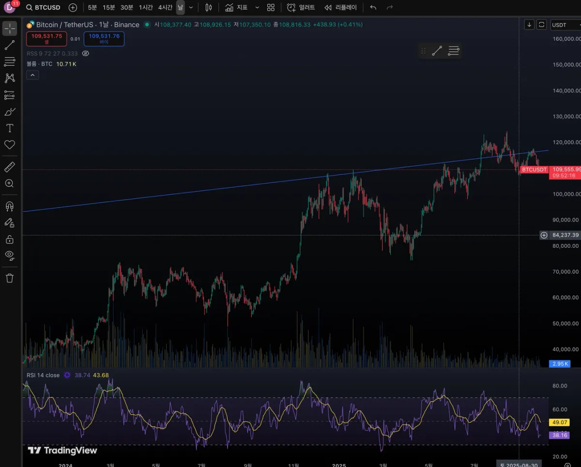Image resolution: width=581 pixels, height=467 pixels.
Task: Expand the timeframe interval dropdown arrow
Action: pyautogui.click(x=191, y=7)
